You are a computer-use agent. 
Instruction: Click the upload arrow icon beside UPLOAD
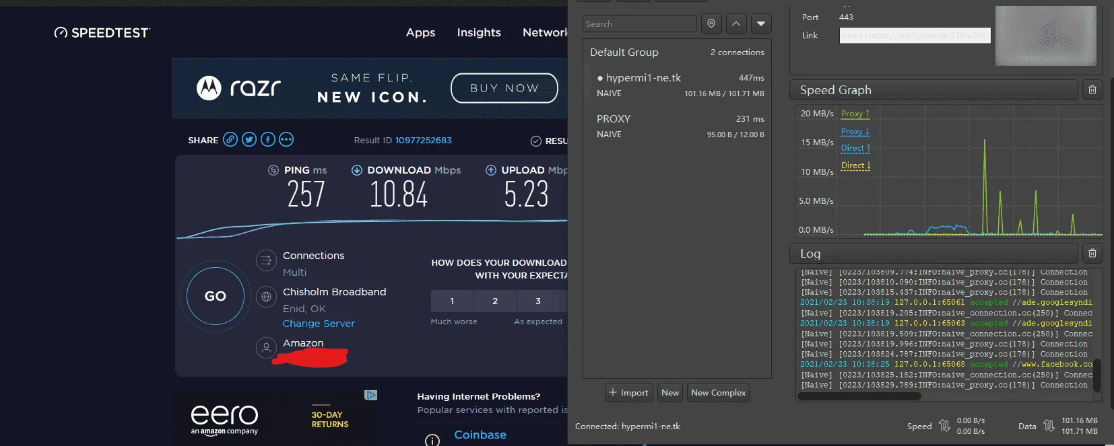pyautogui.click(x=491, y=170)
